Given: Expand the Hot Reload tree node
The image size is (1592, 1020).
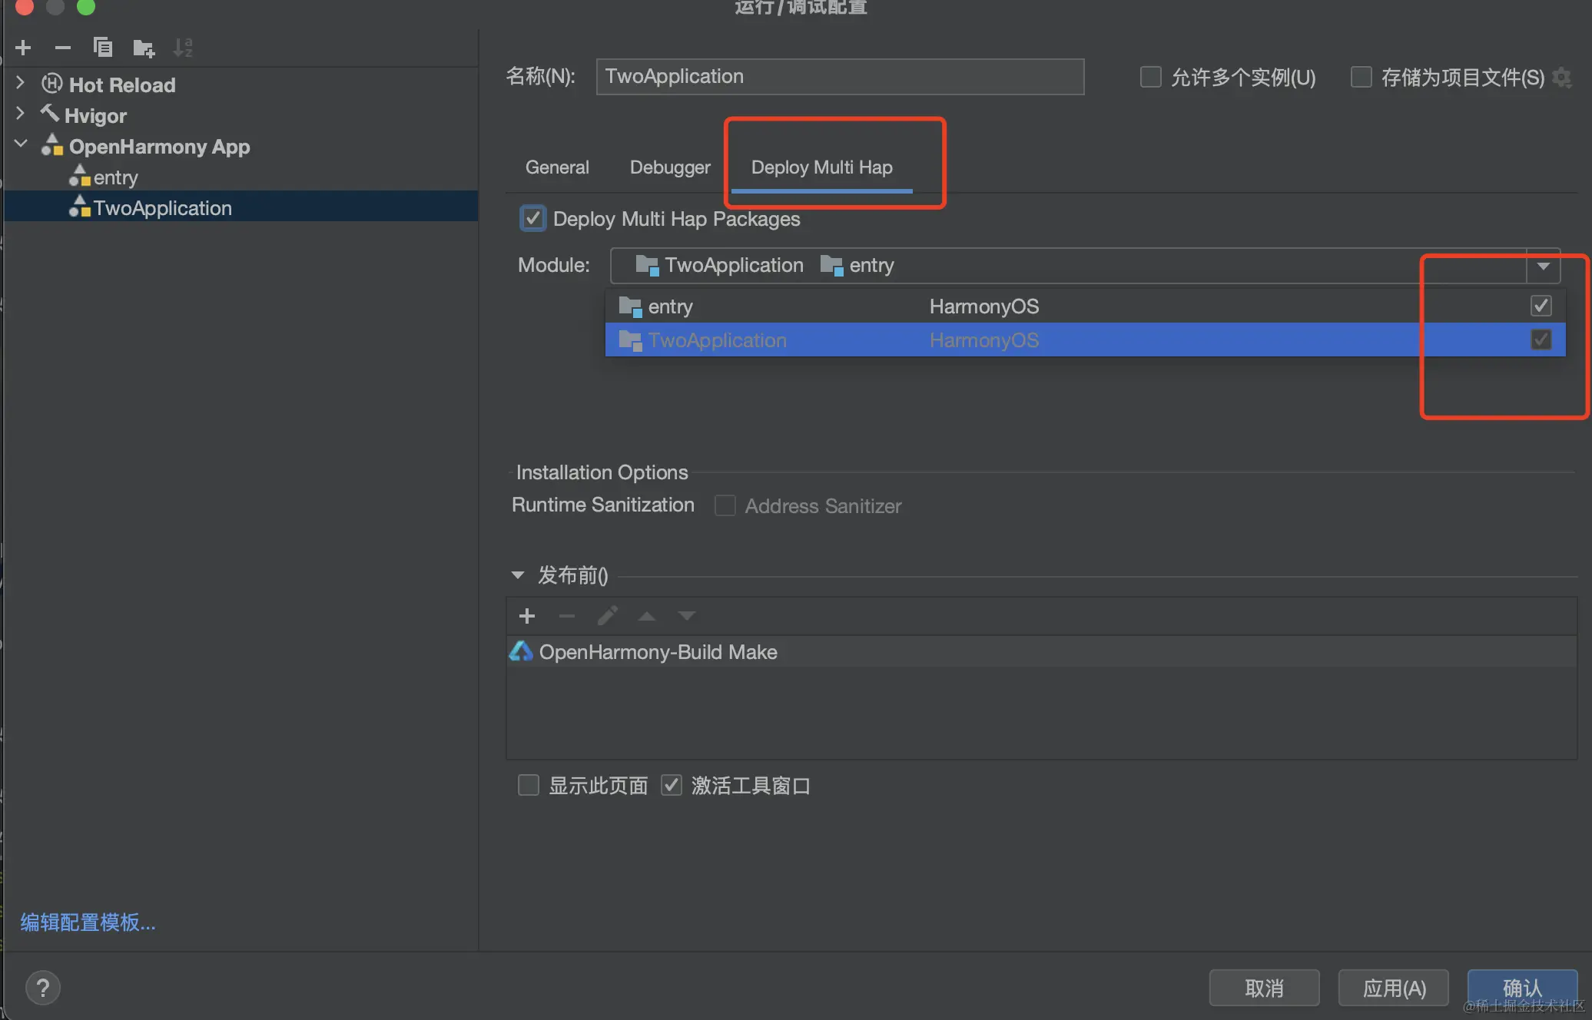Looking at the screenshot, I should [21, 83].
